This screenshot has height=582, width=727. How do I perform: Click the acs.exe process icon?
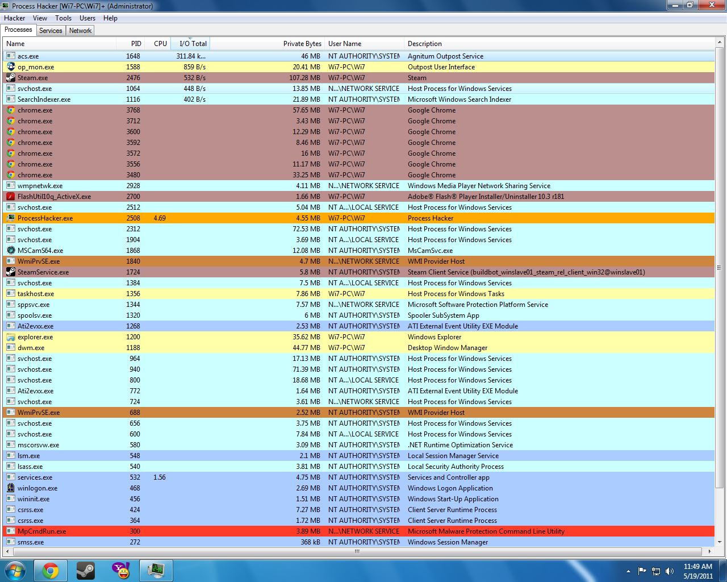pyautogui.click(x=11, y=56)
